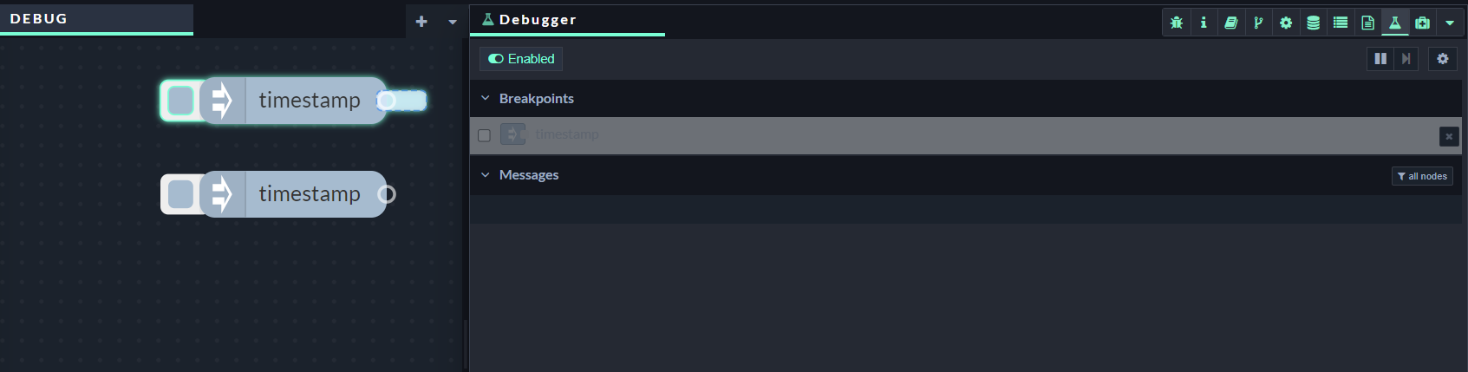Open the configuration nodes gear tab

tap(1286, 23)
